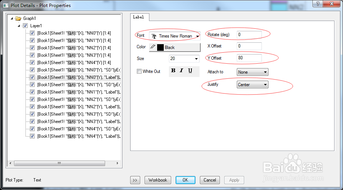This screenshot has height=190, width=343.
Task: Close the Plot Details dialog
Action: click(332, 4)
